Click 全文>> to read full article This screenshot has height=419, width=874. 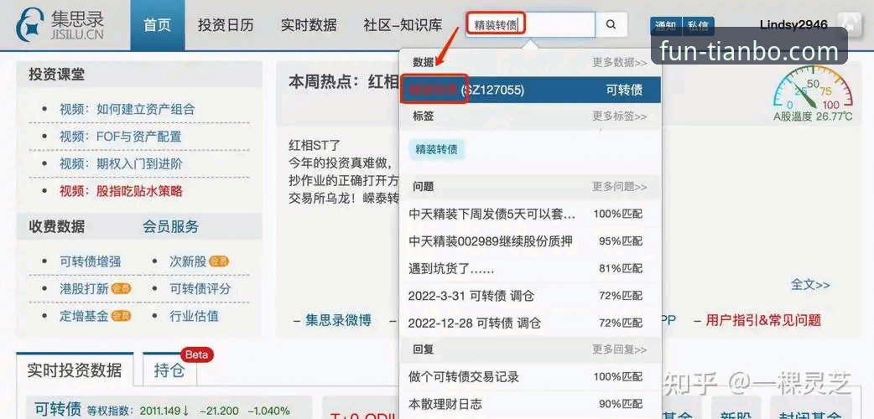coord(810,285)
